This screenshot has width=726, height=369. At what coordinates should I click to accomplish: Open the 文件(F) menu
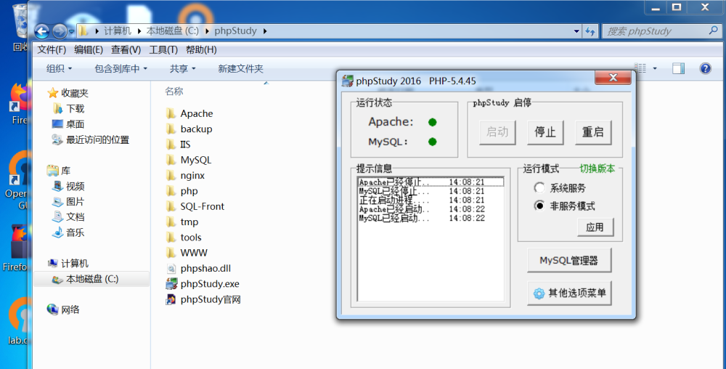coord(52,49)
